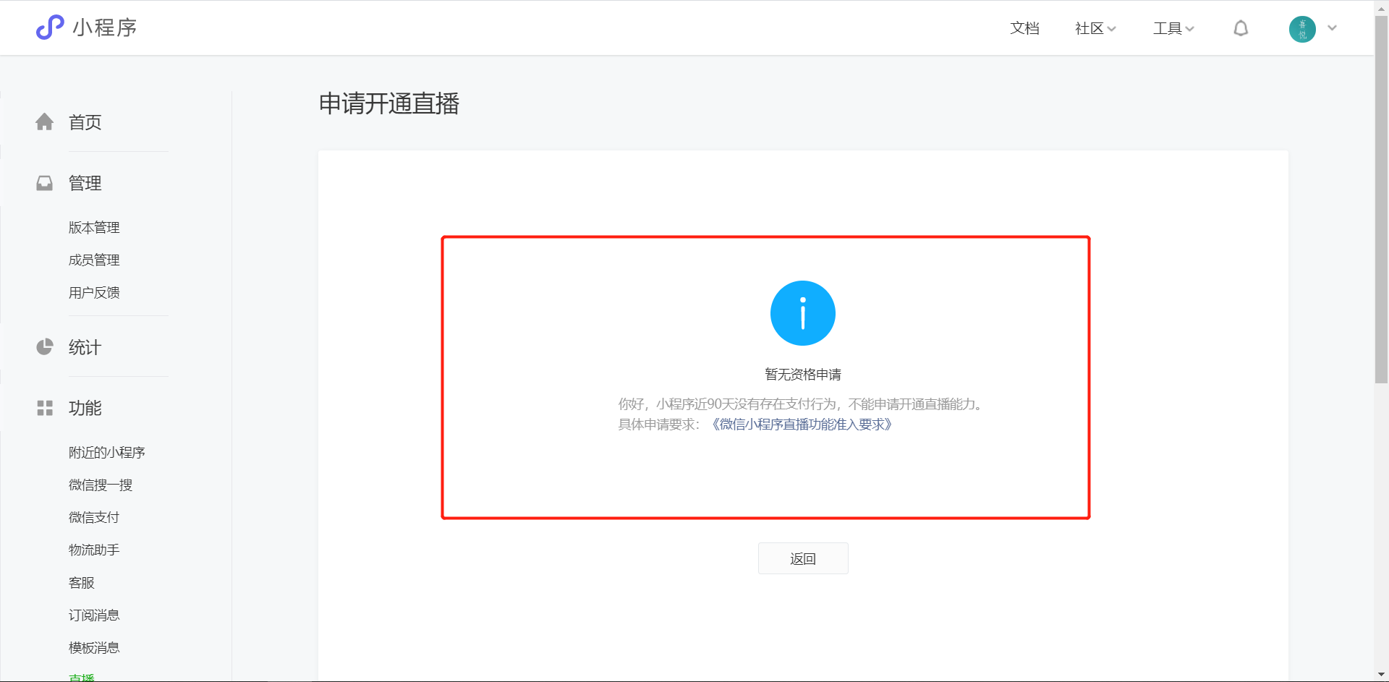This screenshot has height=682, width=1389.
Task: Expand the 社区 dropdown menu
Action: 1095,28
